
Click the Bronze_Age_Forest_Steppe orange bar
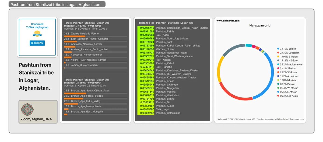click(x=73, y=98)
